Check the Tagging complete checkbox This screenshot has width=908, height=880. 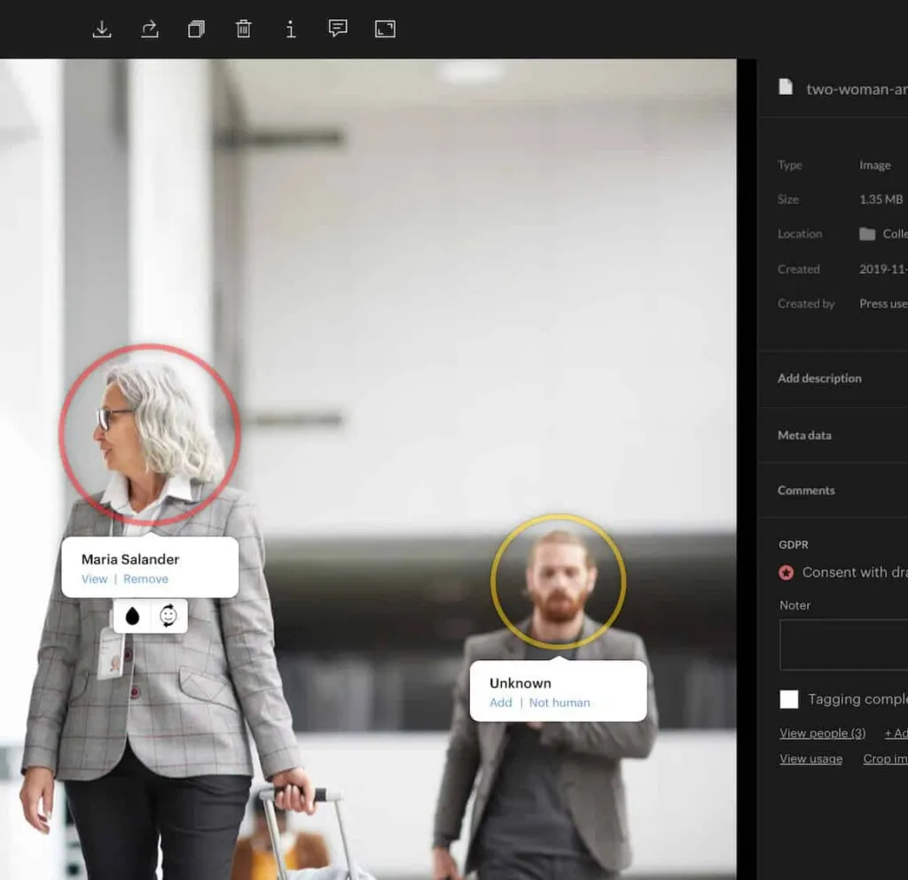pos(788,699)
